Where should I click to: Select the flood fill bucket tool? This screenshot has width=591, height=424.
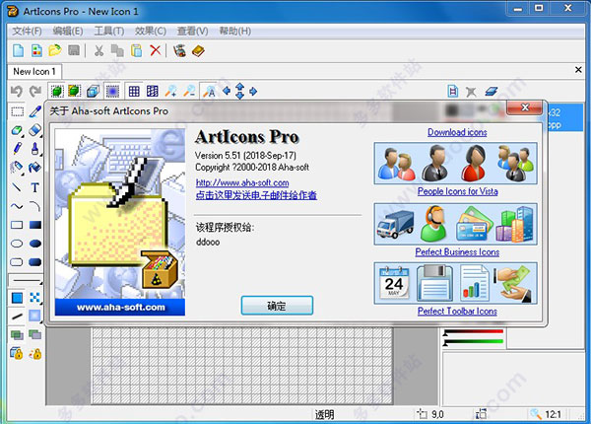pyautogui.click(x=35, y=167)
